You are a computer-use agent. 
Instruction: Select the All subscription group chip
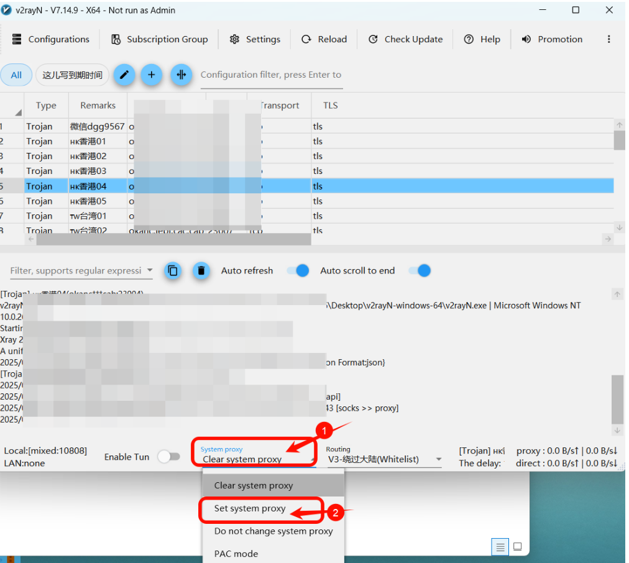point(16,75)
